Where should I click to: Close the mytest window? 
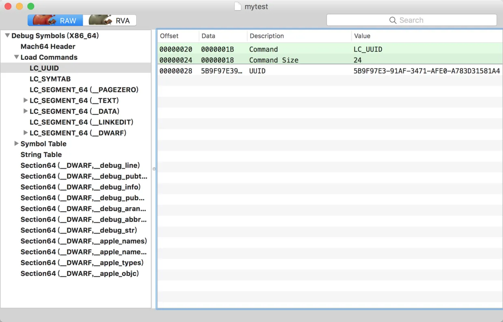click(8, 6)
